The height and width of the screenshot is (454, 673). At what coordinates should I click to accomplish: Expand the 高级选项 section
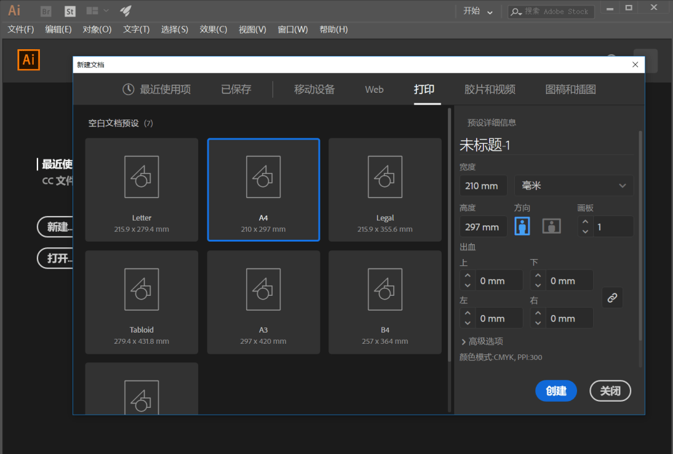[x=485, y=340]
